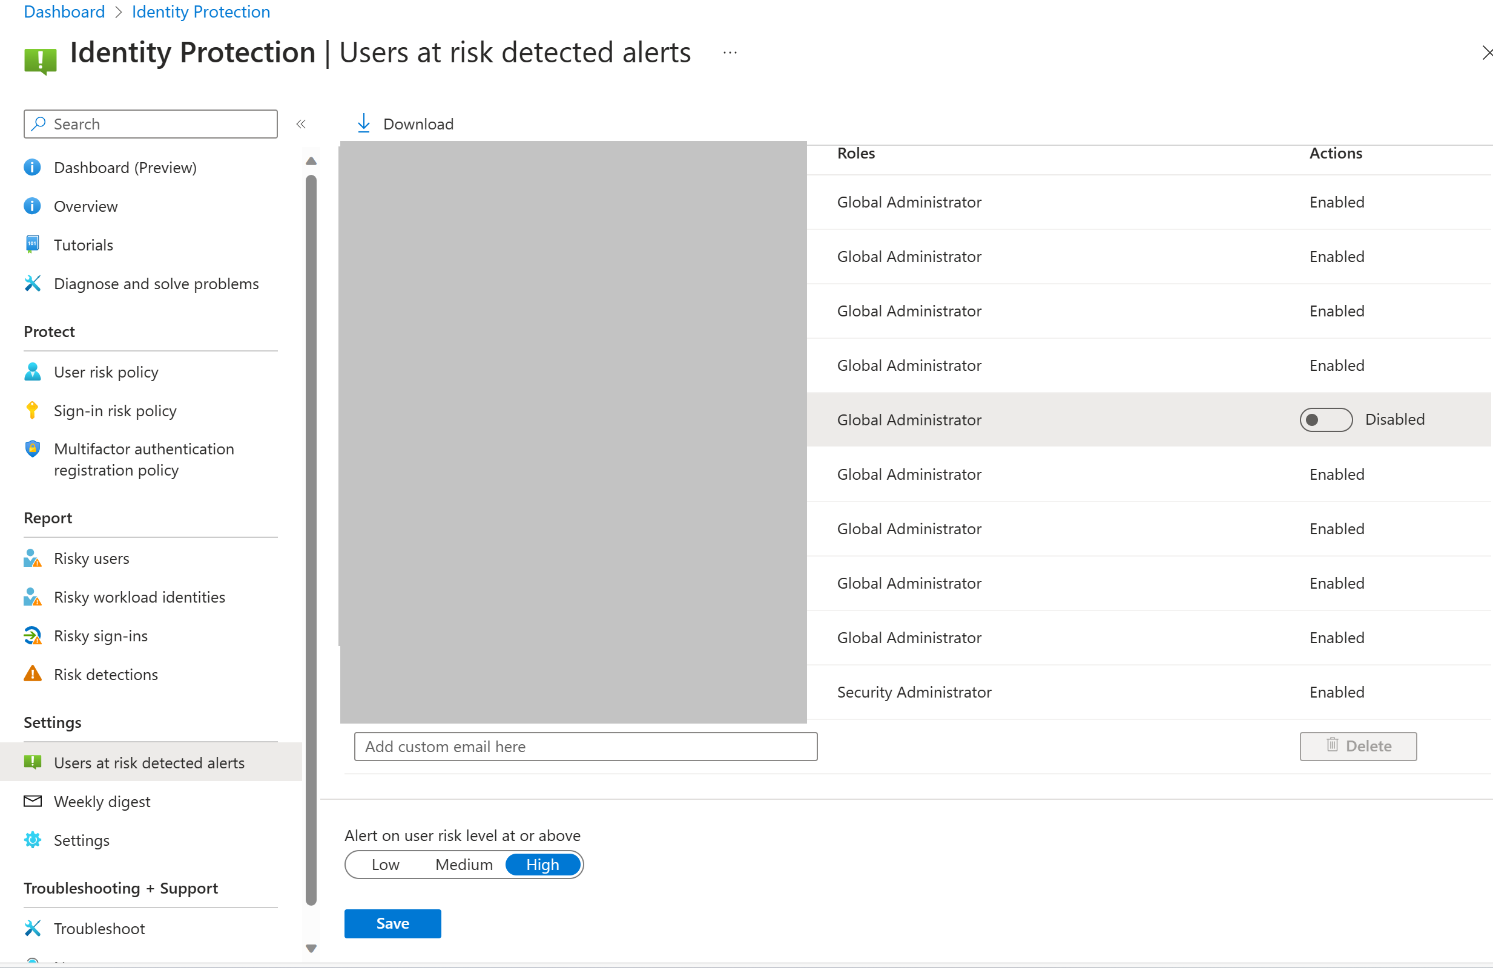
Task: Click the Risky workload identities icon
Action: click(31, 596)
